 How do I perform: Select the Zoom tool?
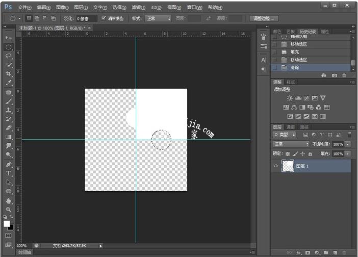pos(9,209)
